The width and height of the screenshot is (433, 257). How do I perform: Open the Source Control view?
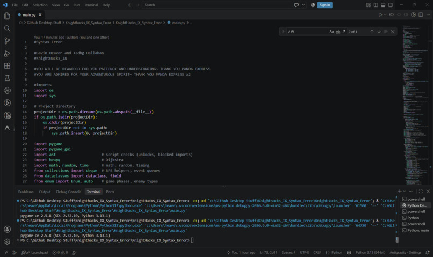[x=7, y=41]
